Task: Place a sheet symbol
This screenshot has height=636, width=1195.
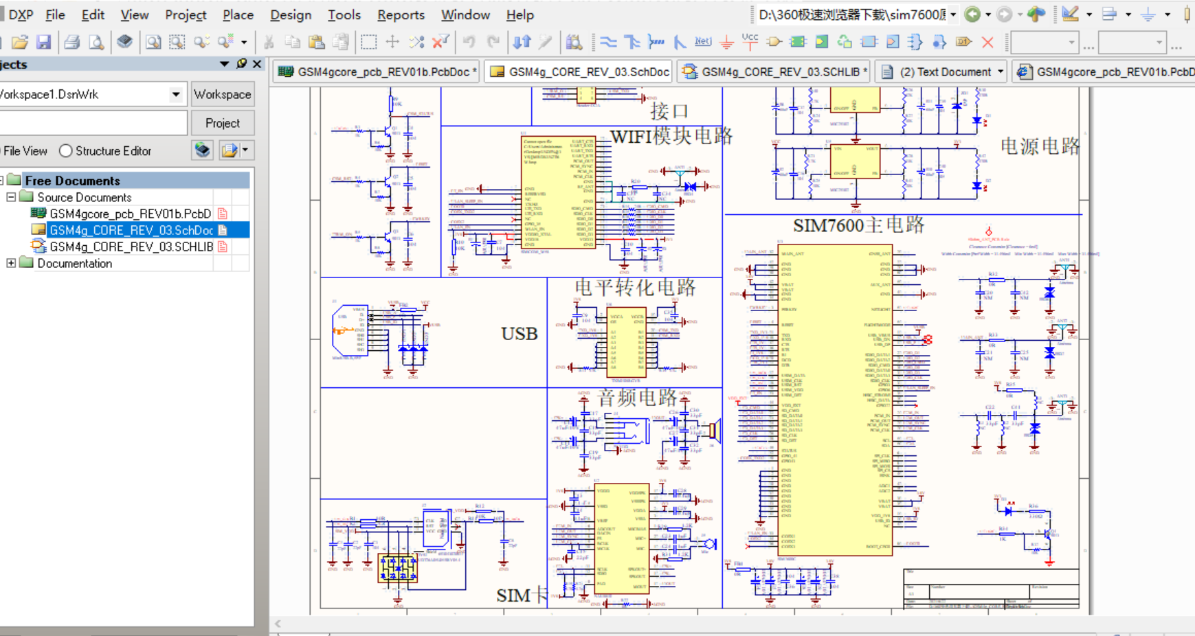Action: [798, 43]
